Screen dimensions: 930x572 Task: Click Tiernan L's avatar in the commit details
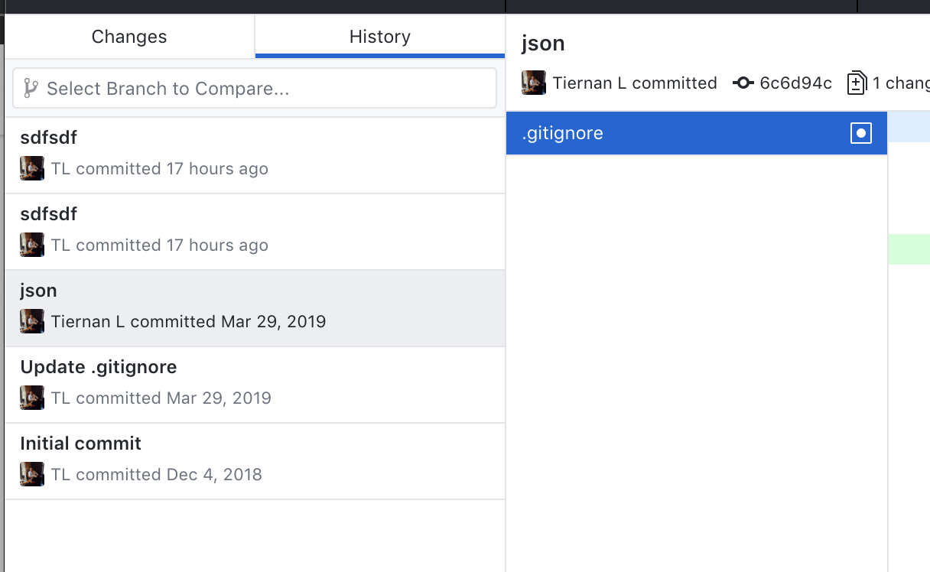pos(533,83)
